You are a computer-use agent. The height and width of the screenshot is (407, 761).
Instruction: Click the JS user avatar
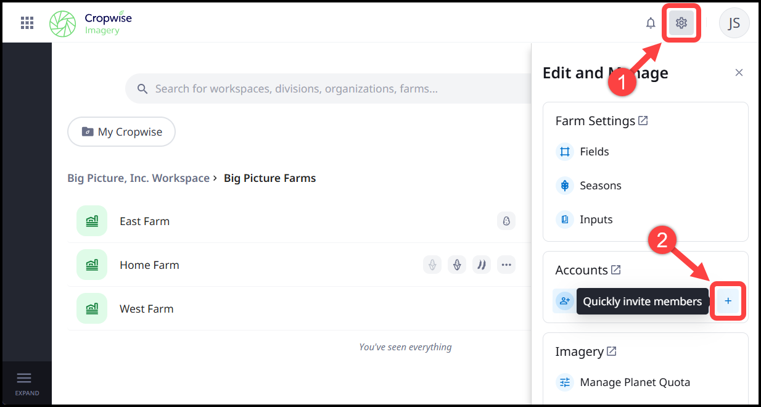[734, 23]
